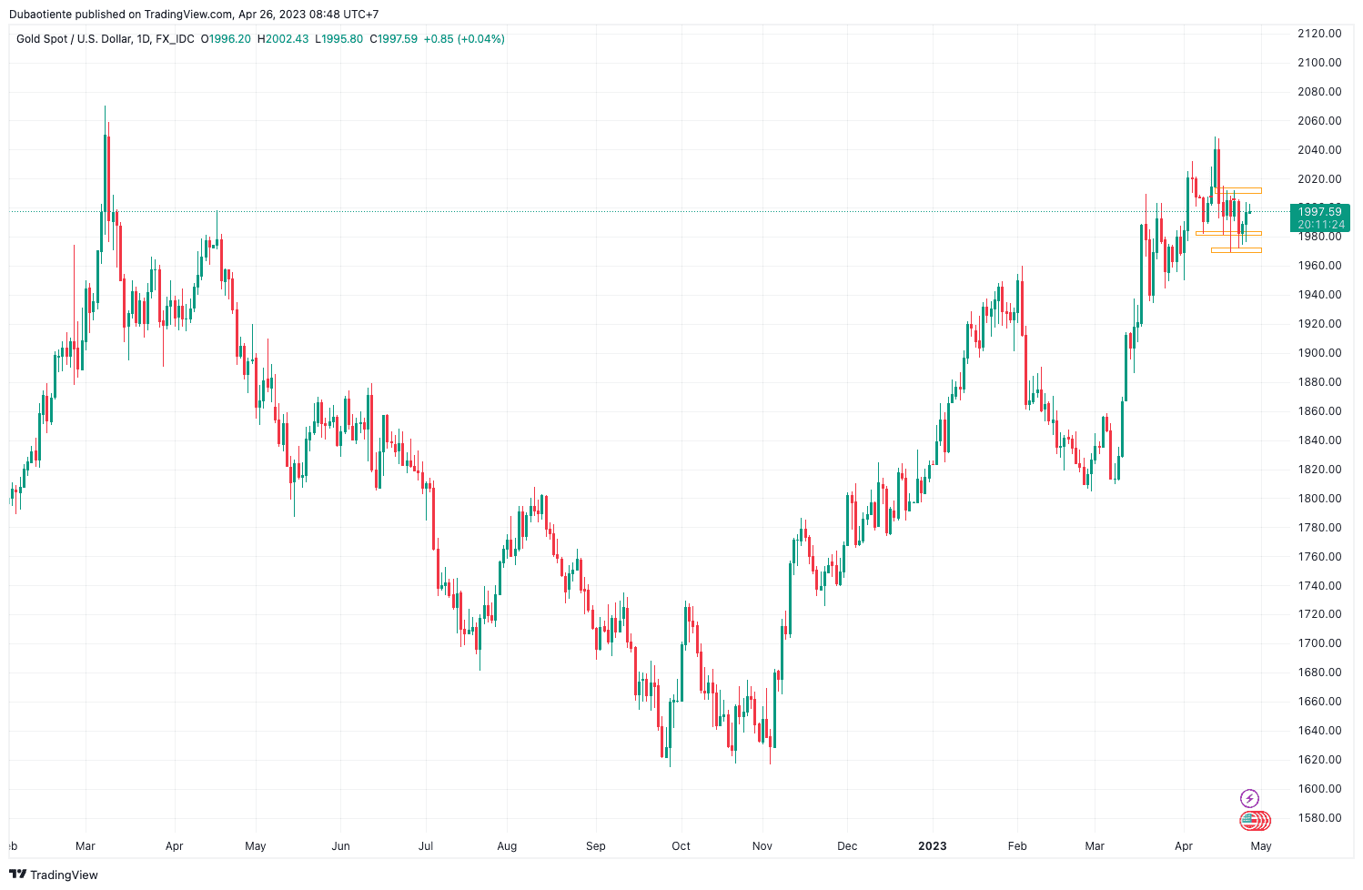The height and width of the screenshot is (890, 1363).
Task: Click the Gold Spot / U.S. Dollar symbol title
Action: pos(73,39)
